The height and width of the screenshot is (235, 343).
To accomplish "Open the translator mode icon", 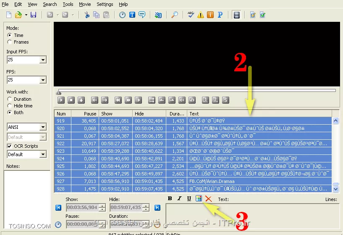I will tap(158, 15).
